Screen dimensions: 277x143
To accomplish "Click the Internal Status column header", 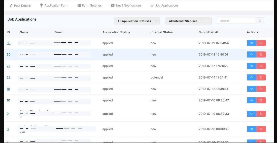I will coord(162,32).
